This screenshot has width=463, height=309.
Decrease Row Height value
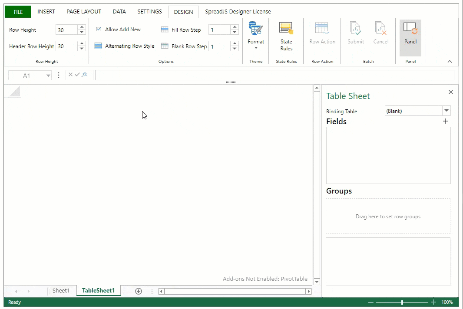click(x=82, y=32)
